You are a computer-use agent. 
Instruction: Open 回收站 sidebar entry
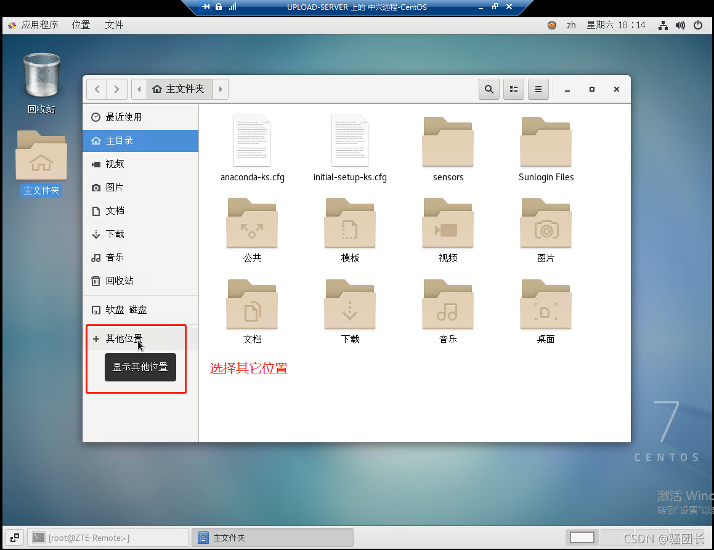[140, 281]
